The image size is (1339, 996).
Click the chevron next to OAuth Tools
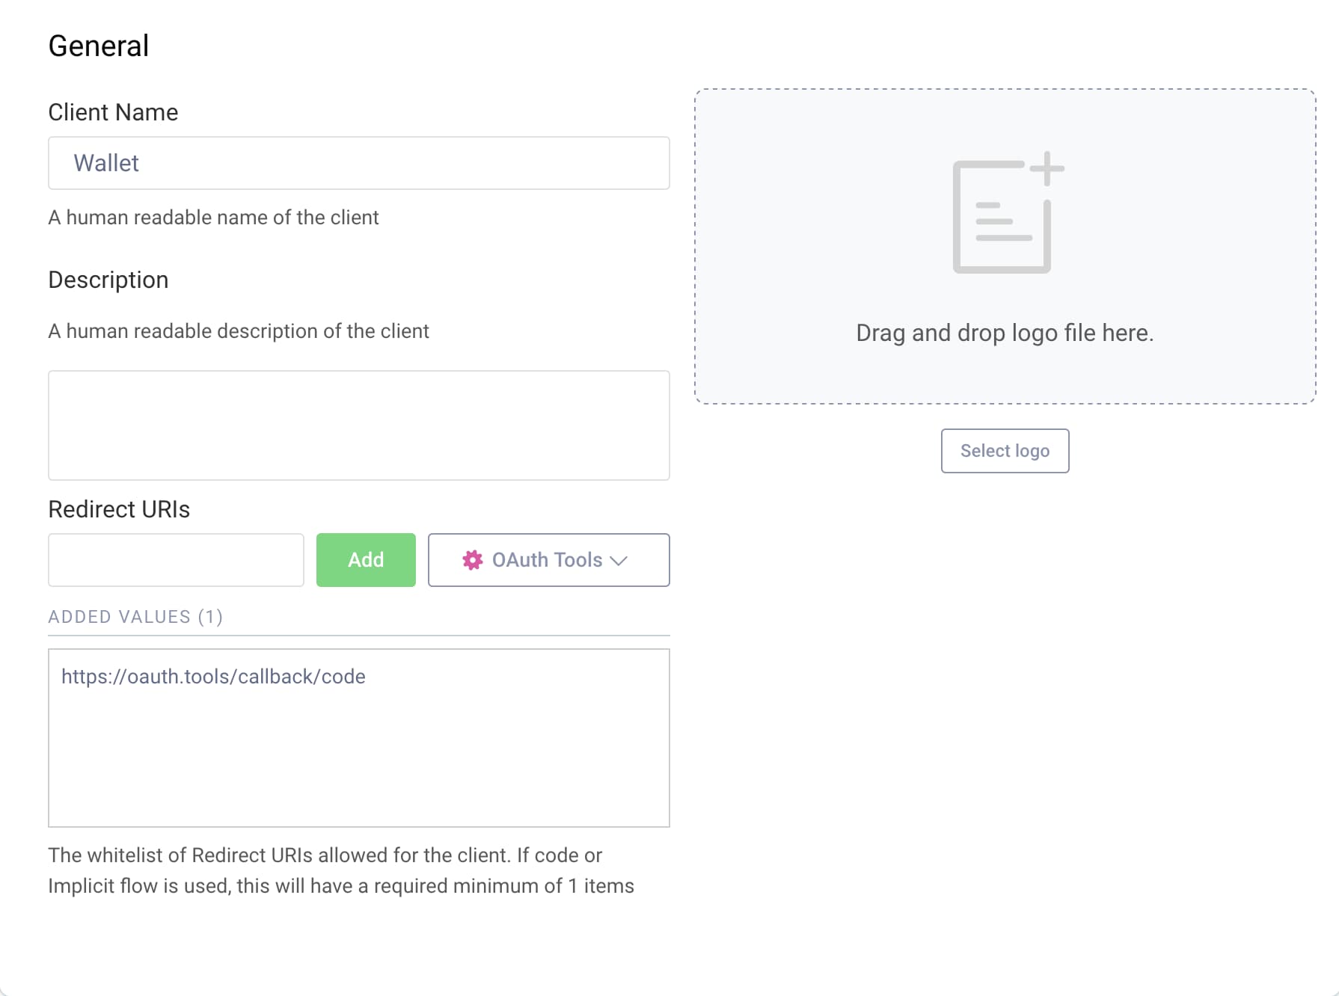pyautogui.click(x=619, y=561)
